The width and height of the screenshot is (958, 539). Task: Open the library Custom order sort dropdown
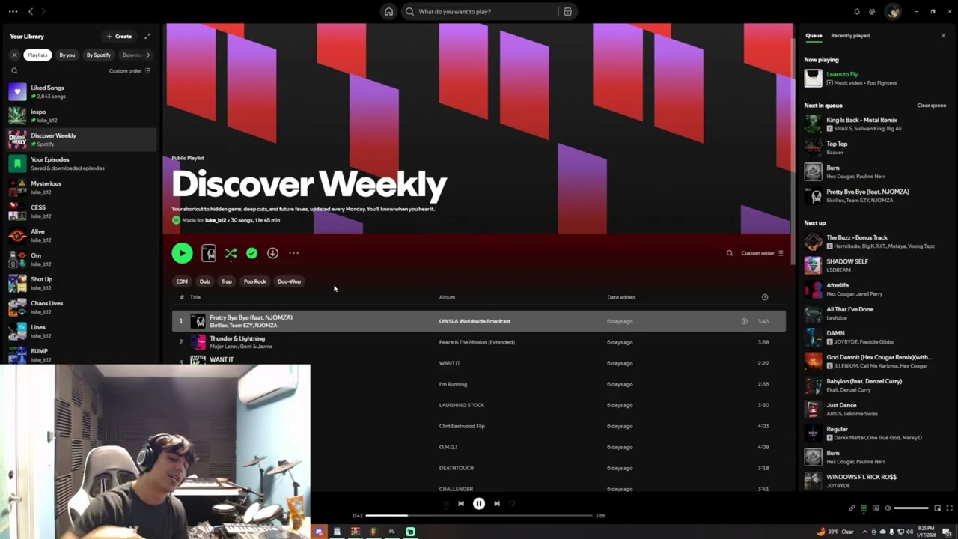pyautogui.click(x=130, y=71)
